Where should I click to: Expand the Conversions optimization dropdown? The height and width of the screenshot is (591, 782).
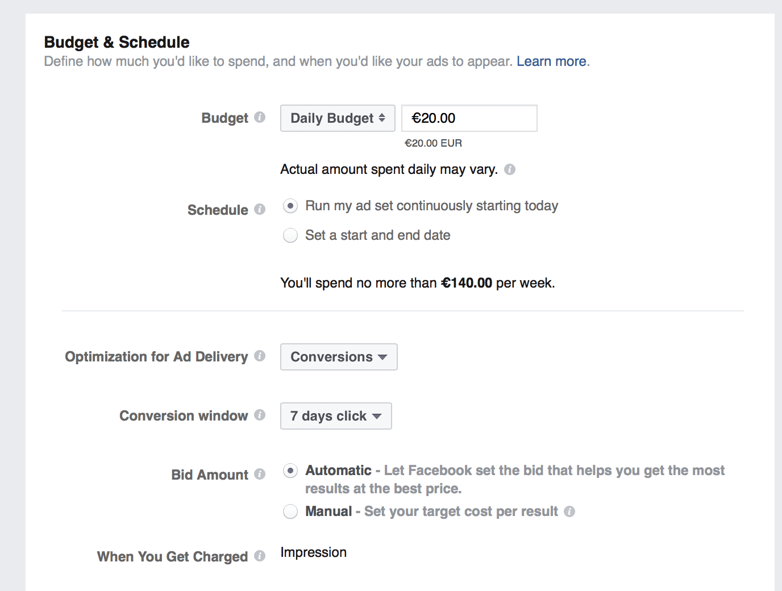[339, 357]
